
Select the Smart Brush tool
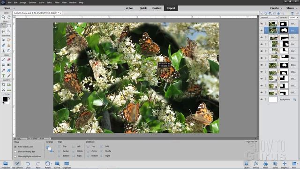point(3,45)
